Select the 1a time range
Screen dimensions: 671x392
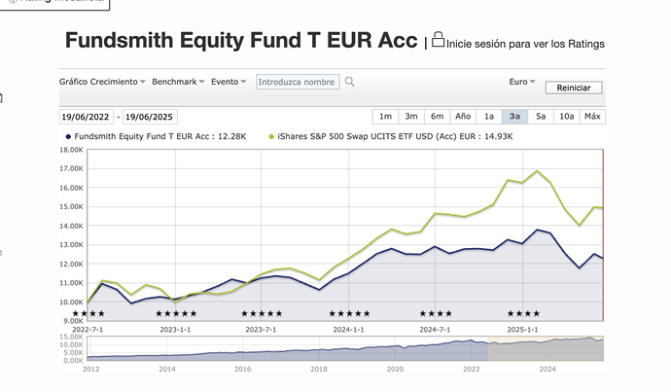tap(489, 117)
